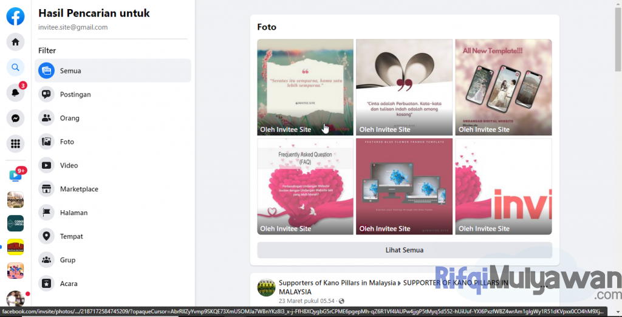622x317 pixels.
Task: Click the Filter label
Action: click(47, 50)
